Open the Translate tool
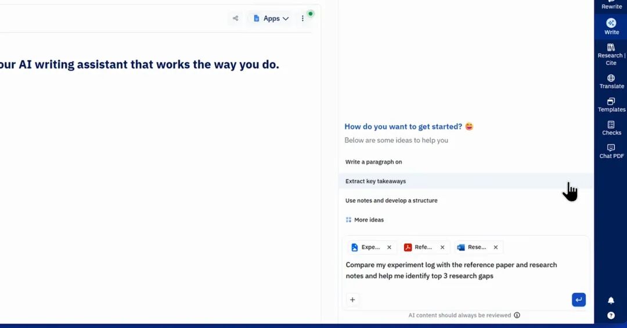Image resolution: width=627 pixels, height=328 pixels. click(611, 81)
